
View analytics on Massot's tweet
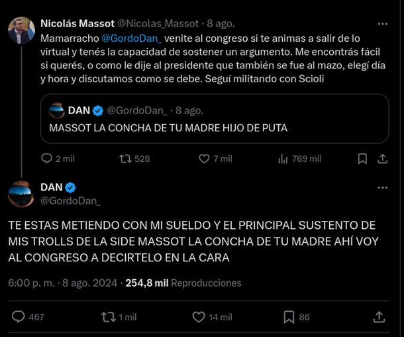click(x=283, y=159)
